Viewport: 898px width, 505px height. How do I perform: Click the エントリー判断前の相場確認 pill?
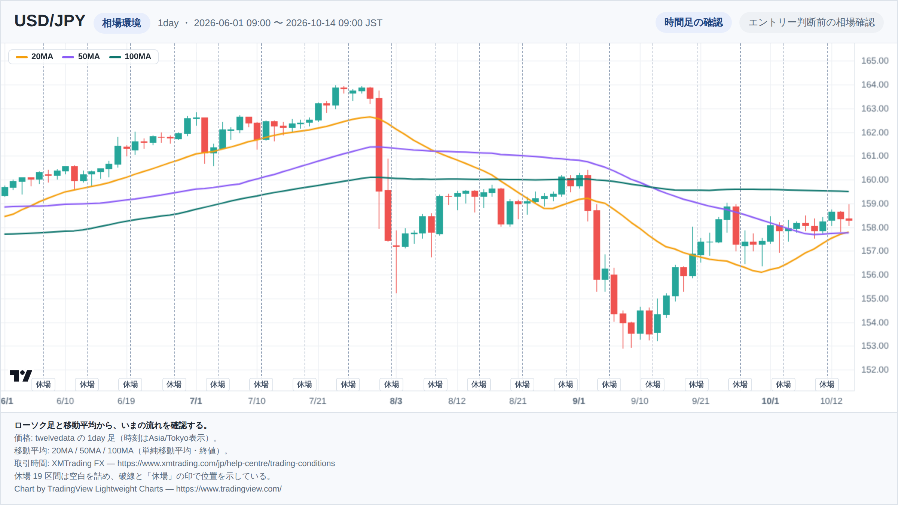pos(811,22)
